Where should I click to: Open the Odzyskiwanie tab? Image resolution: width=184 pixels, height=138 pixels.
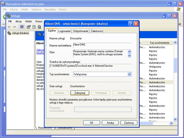[x=81, y=31]
